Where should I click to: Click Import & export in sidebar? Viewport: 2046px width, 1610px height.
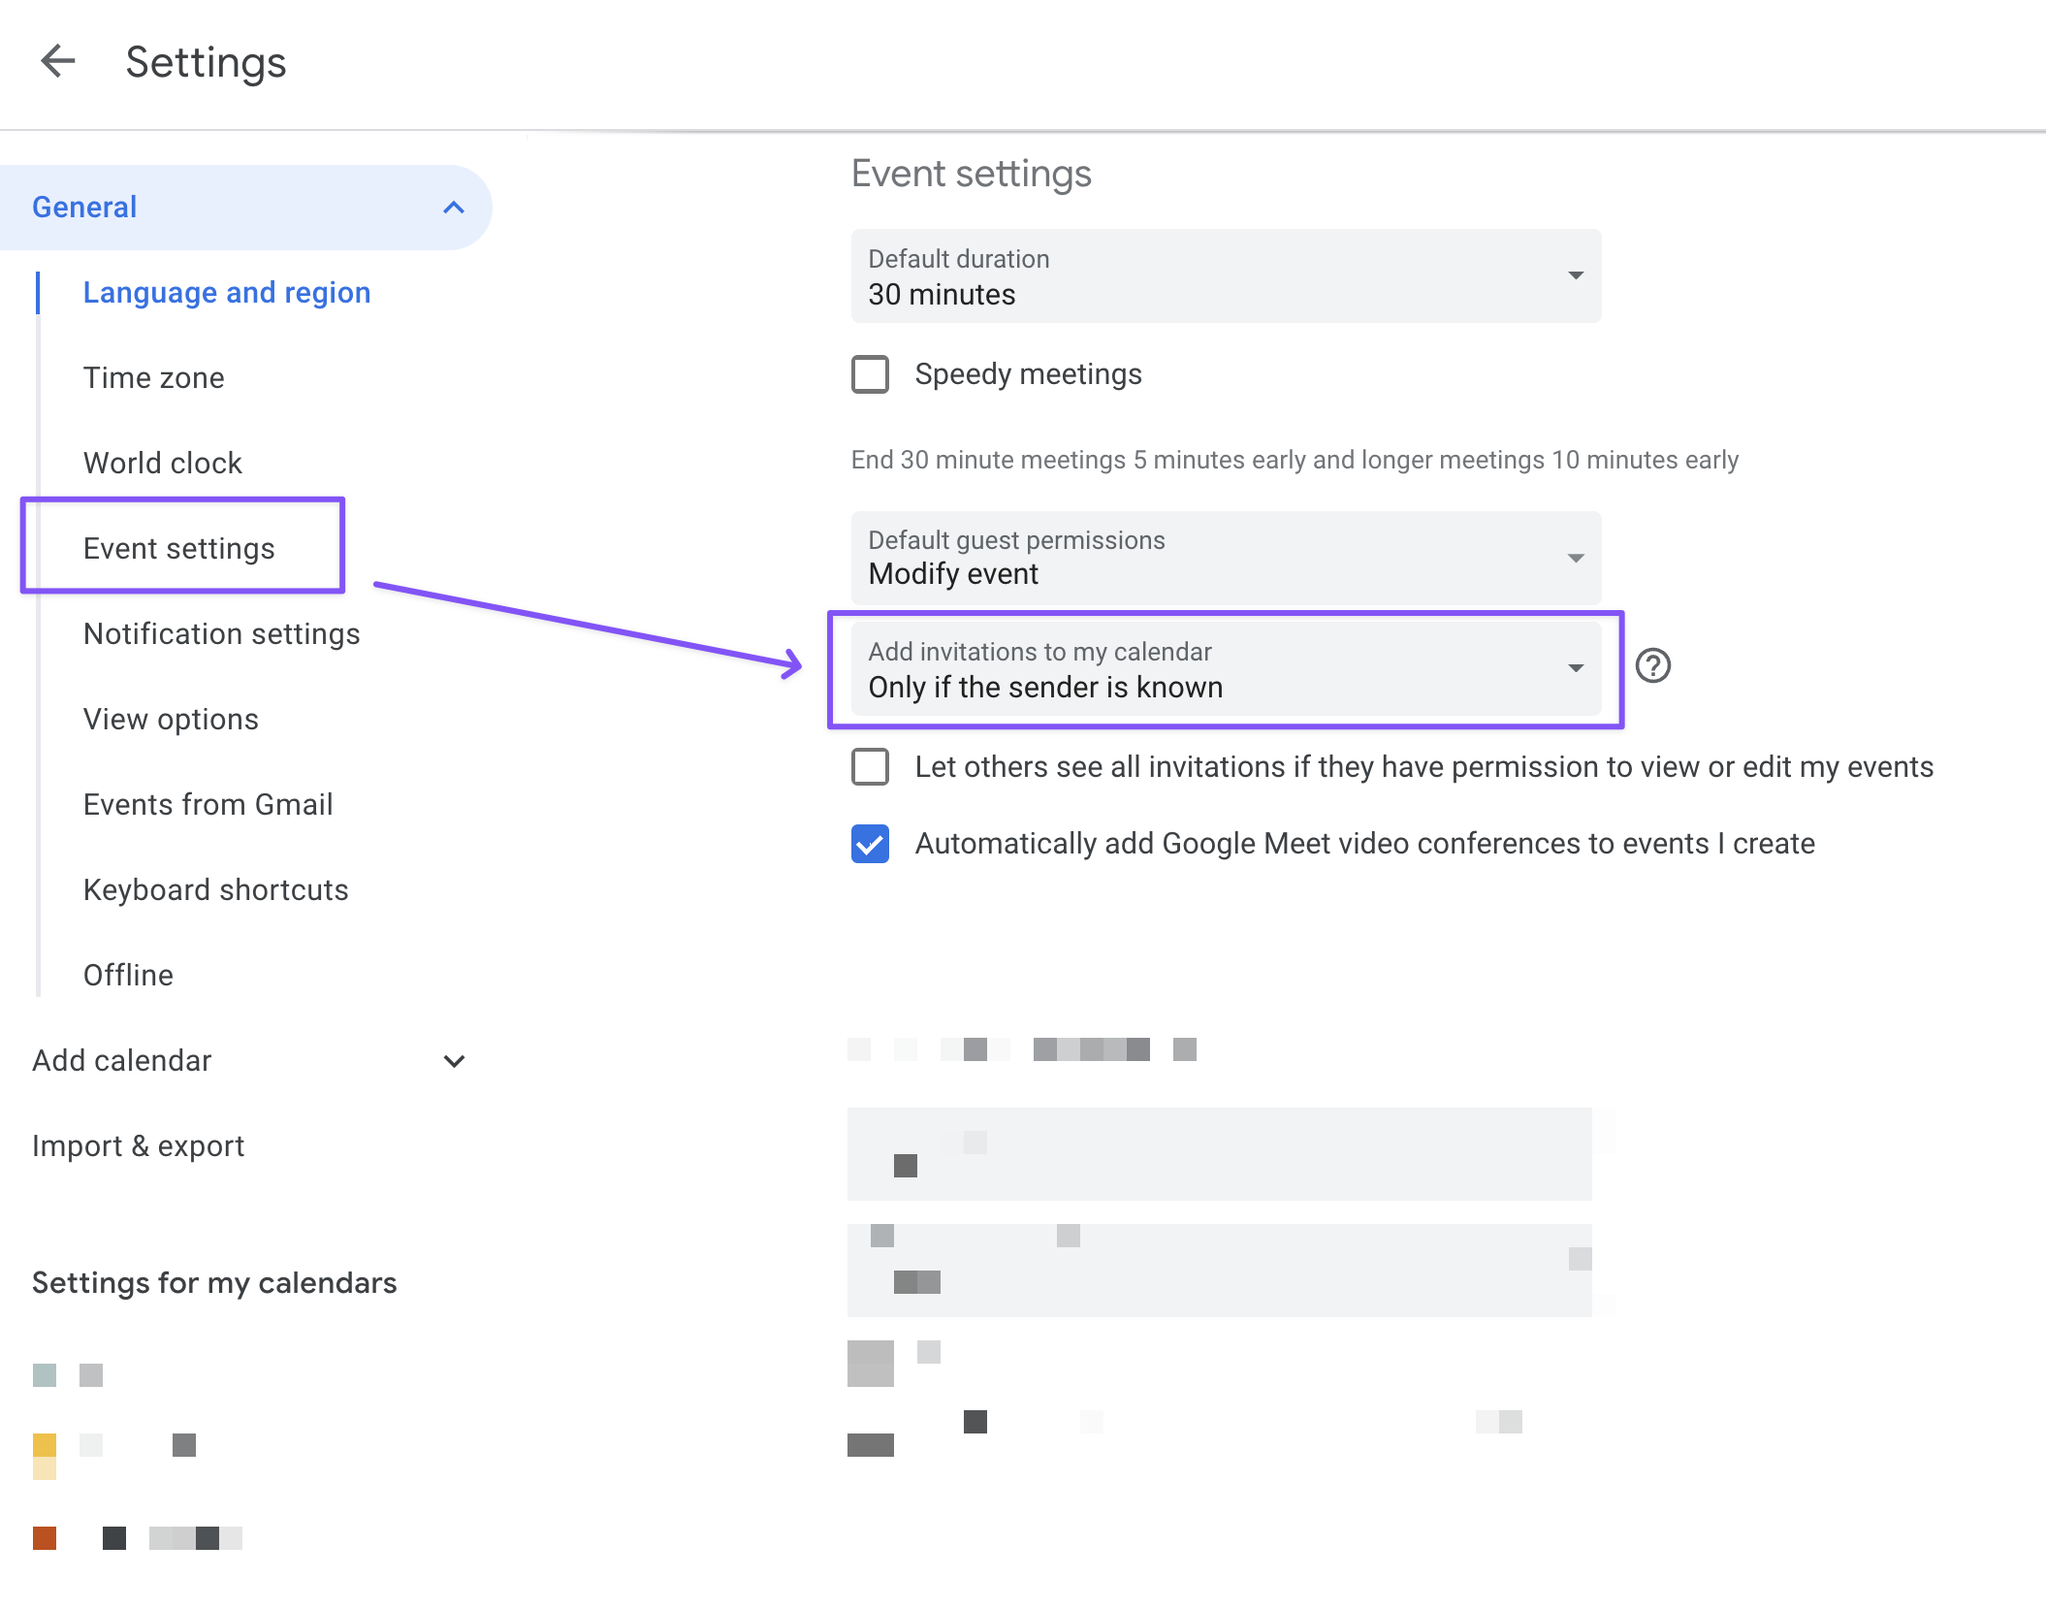coord(138,1146)
